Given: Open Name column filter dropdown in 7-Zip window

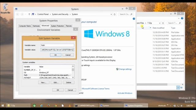Looking at the screenshot, I should (x=150, y=28).
